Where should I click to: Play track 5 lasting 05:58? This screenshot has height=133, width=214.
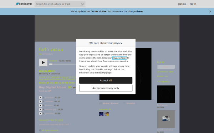pyautogui.click(x=41, y=113)
